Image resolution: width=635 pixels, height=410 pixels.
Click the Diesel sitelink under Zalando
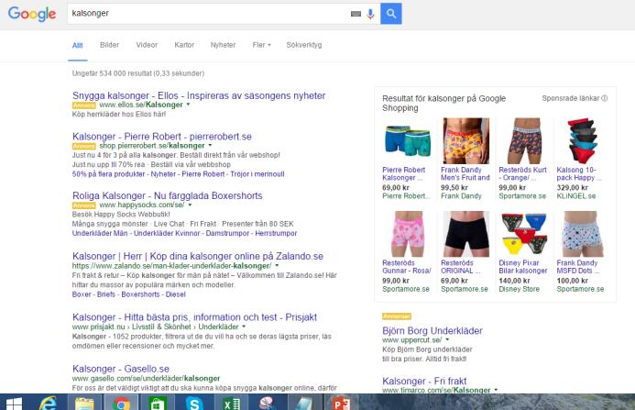tap(175, 294)
